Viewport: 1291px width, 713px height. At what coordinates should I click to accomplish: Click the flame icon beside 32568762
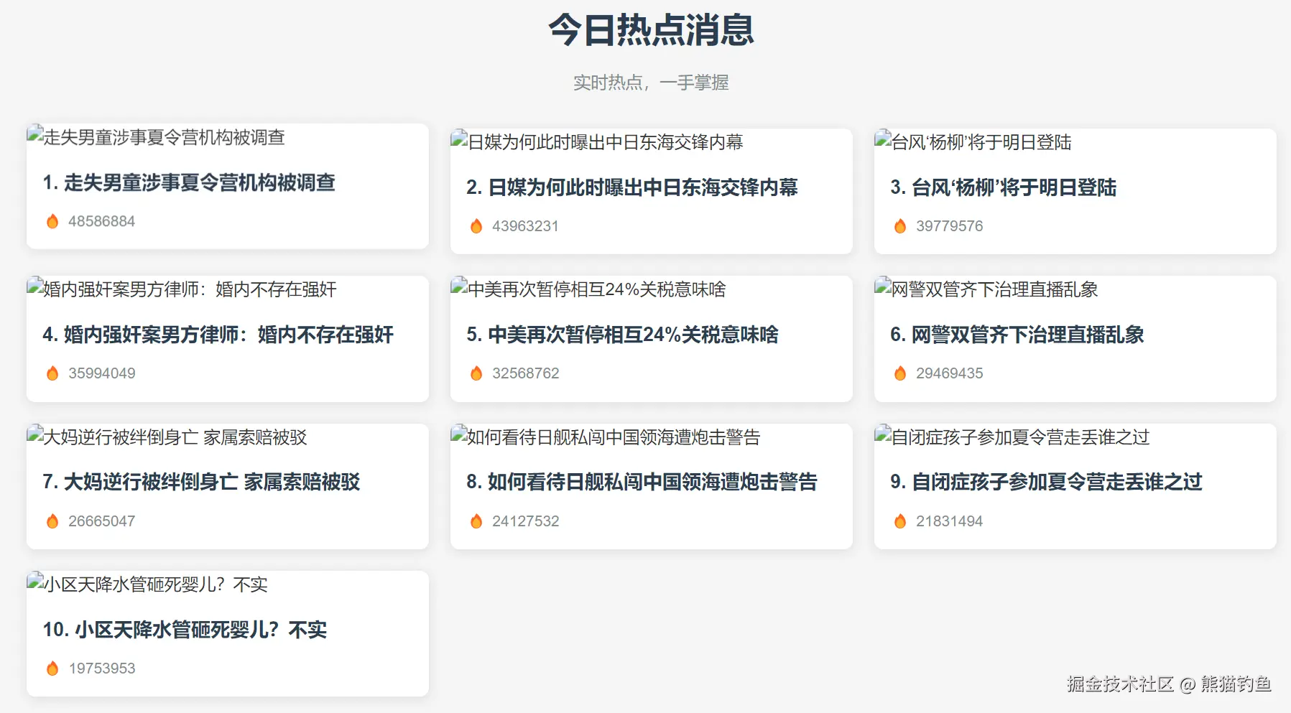[x=476, y=373]
